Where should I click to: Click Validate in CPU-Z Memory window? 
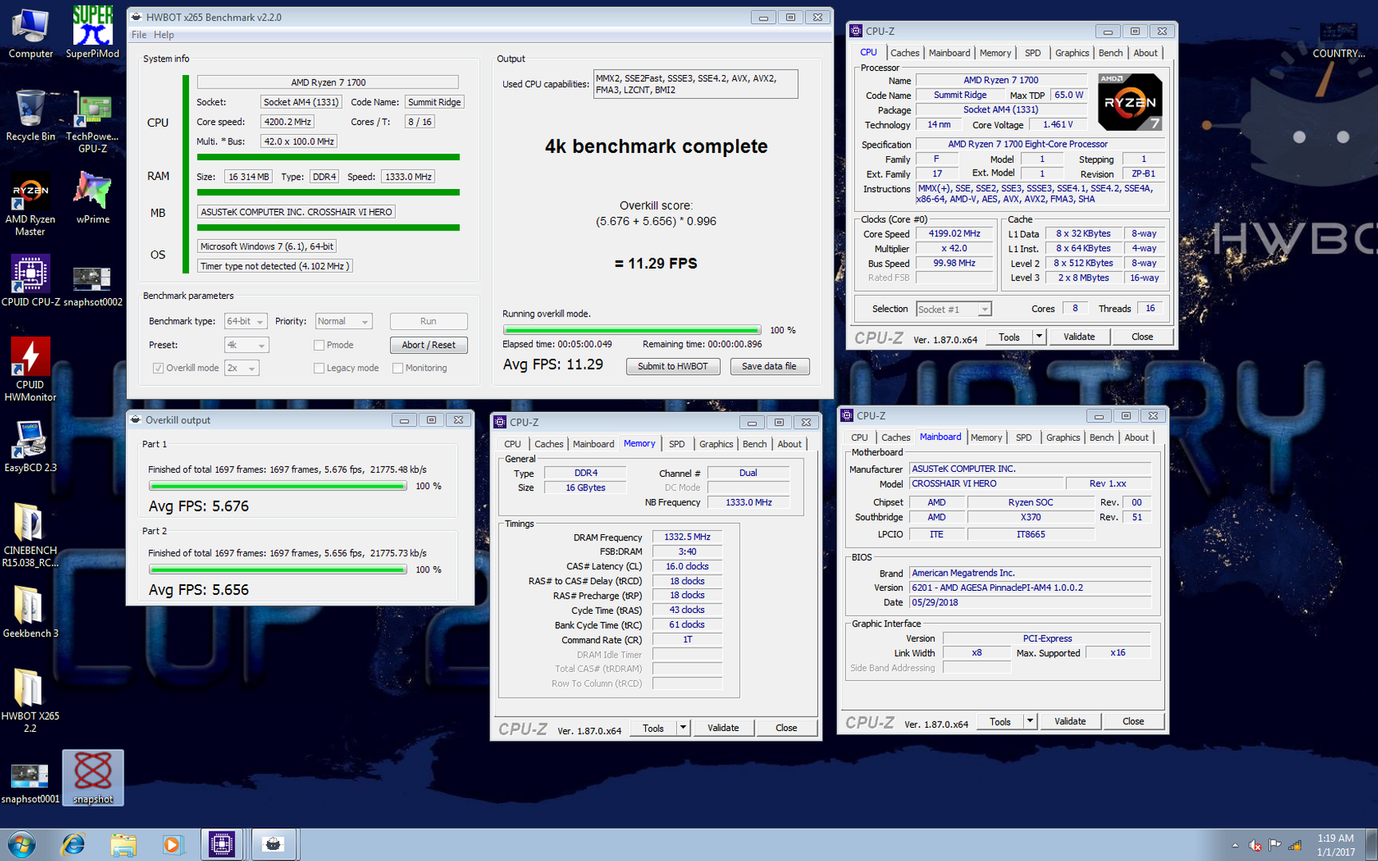coord(723,728)
